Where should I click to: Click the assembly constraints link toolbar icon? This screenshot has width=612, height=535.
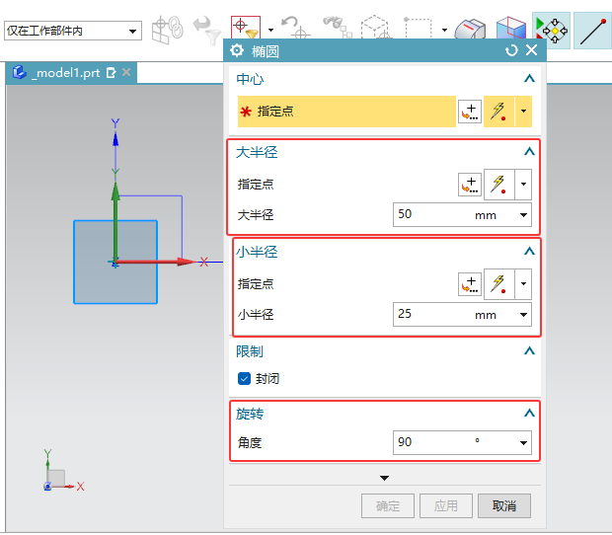pyautogui.click(x=167, y=30)
